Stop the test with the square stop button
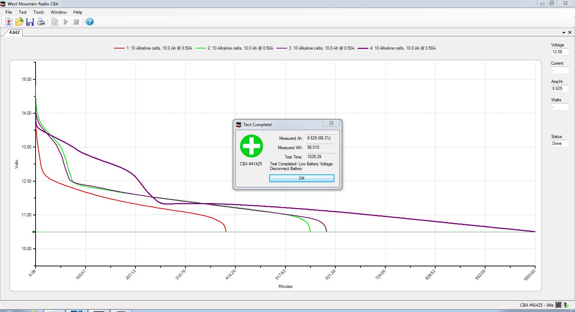Image resolution: width=575 pixels, height=312 pixels. pyautogui.click(x=76, y=22)
